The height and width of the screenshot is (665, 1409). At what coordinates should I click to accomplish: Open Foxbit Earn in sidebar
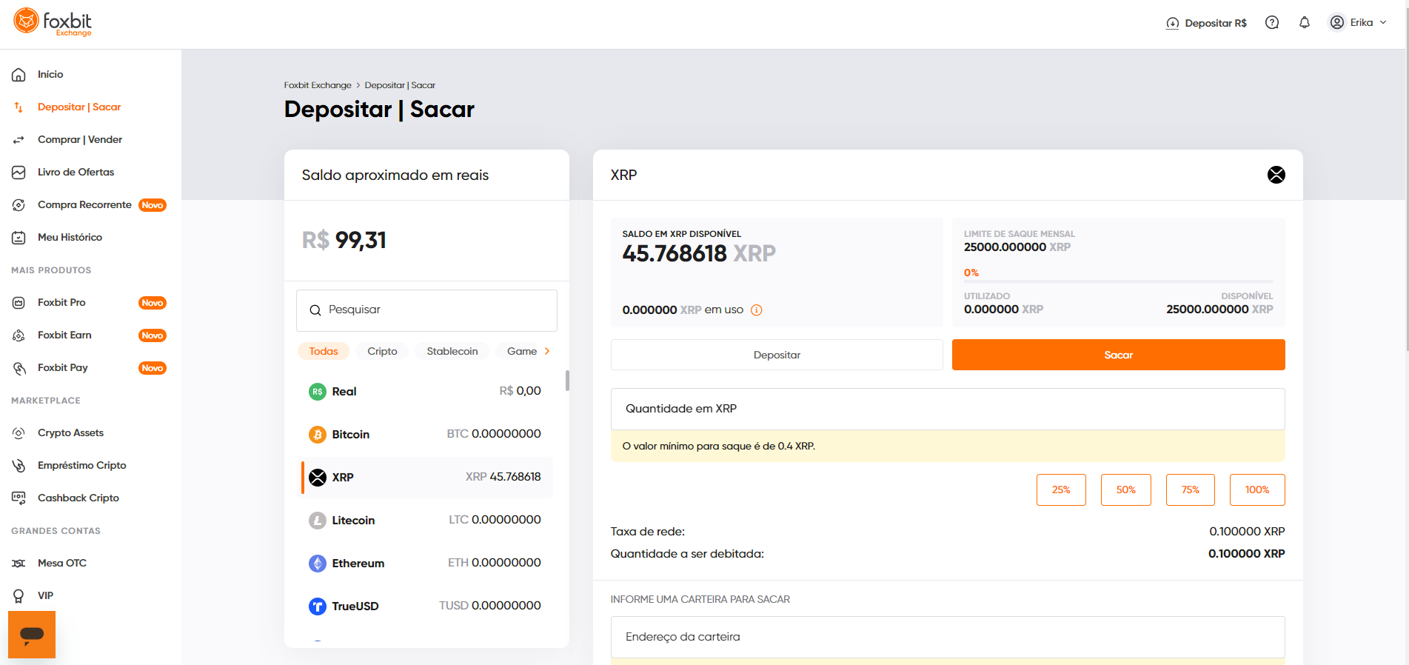[x=64, y=335]
